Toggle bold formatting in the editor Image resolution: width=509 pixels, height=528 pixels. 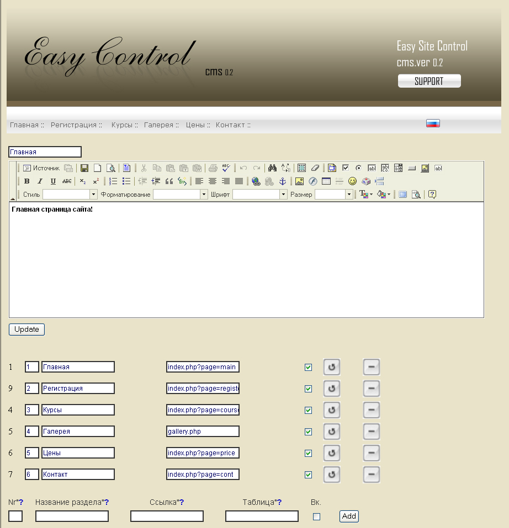[26, 181]
